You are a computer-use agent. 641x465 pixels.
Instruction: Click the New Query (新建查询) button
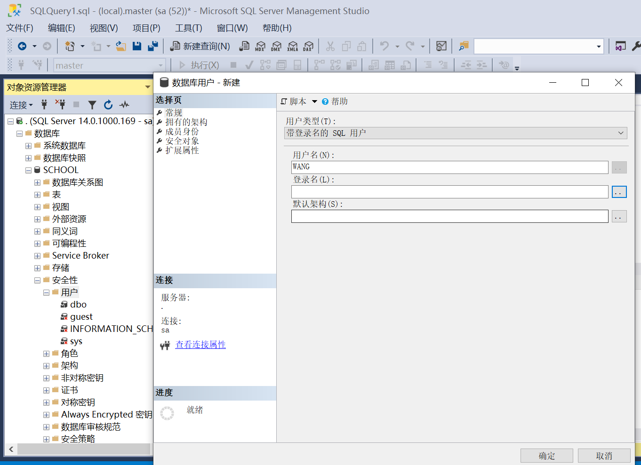click(200, 46)
